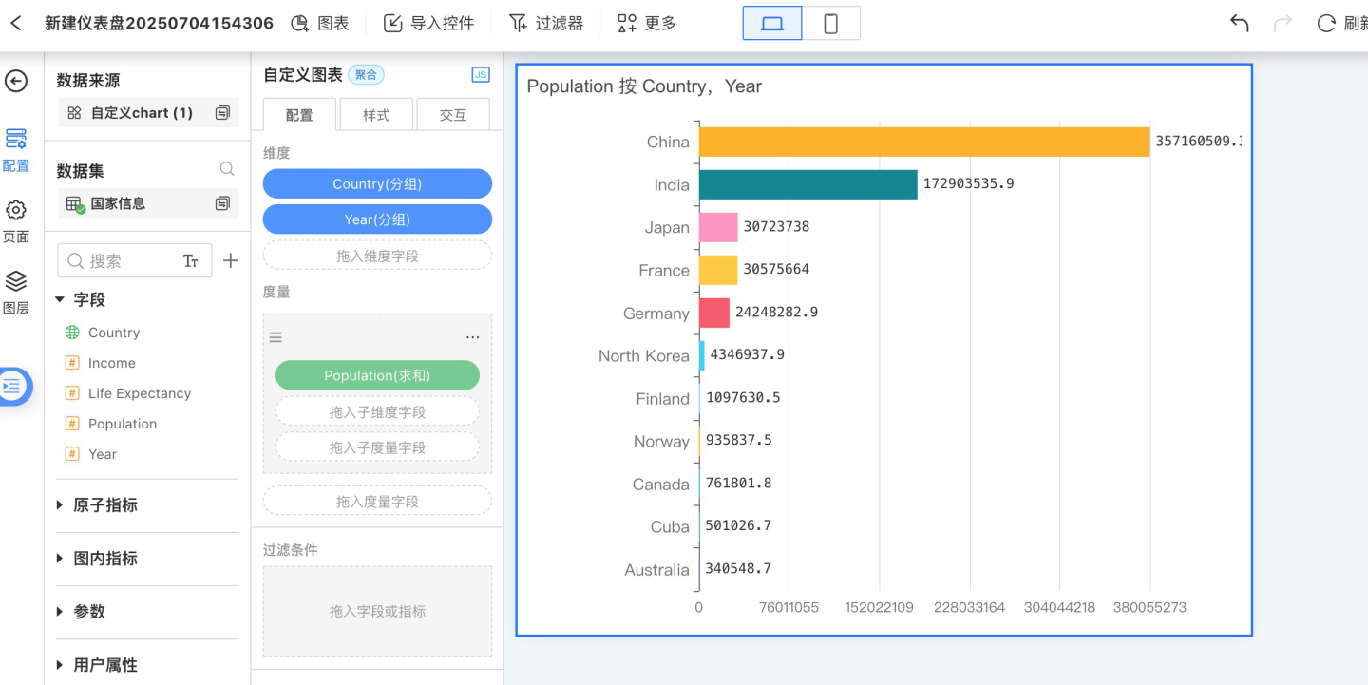
Task: Expand the 原子指标 section
Action: coord(61,505)
